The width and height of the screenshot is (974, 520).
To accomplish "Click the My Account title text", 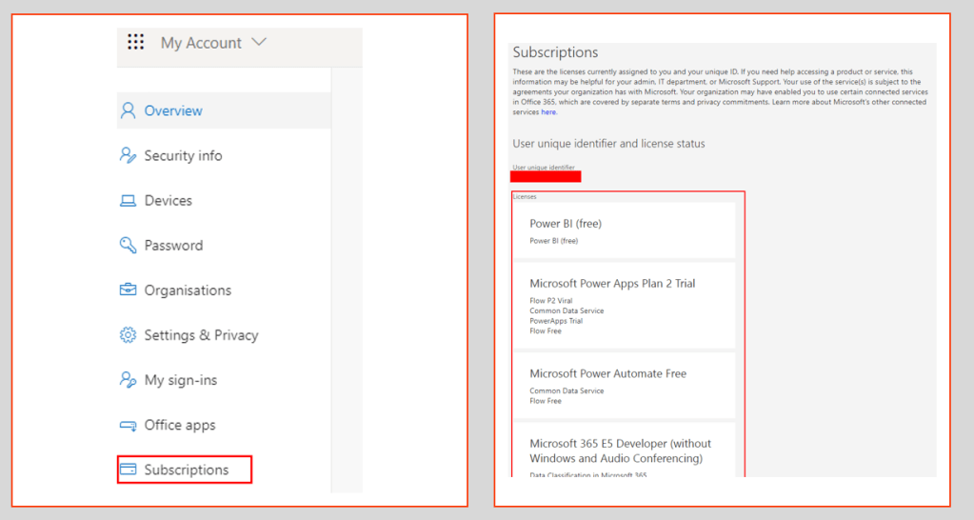I will pyautogui.click(x=201, y=43).
